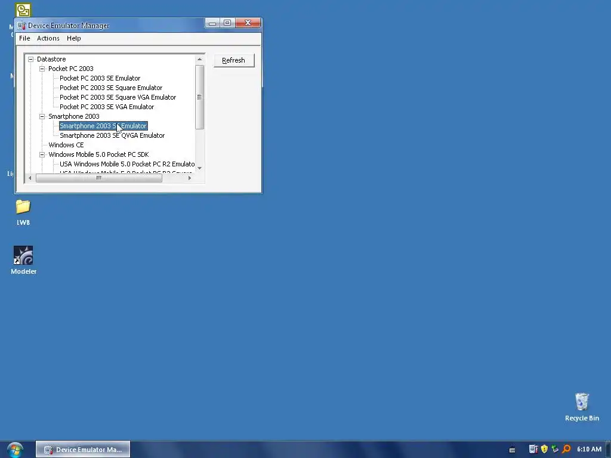
Task: Click Device Emulator Manager taskbar button
Action: (83, 450)
